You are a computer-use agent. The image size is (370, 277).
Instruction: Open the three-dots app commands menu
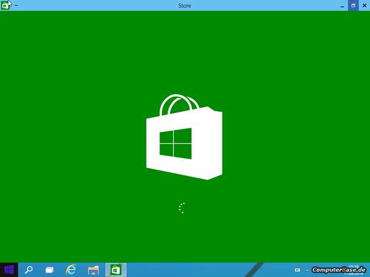pyautogui.click(x=16, y=5)
